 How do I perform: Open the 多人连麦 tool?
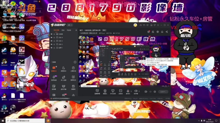pyautogui.click(x=64, y=78)
